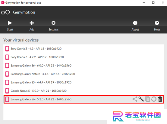
Task: Open the About dialog
Action: tap(135, 26)
